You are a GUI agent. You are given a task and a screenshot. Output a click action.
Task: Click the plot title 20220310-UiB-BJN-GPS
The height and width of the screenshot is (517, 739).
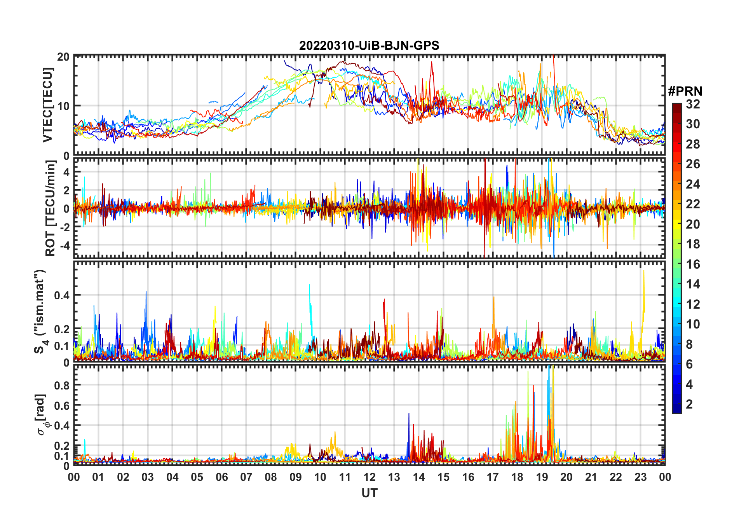click(x=369, y=46)
